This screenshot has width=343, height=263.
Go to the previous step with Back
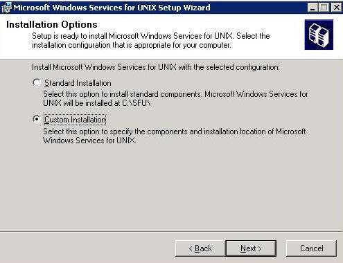point(200,248)
